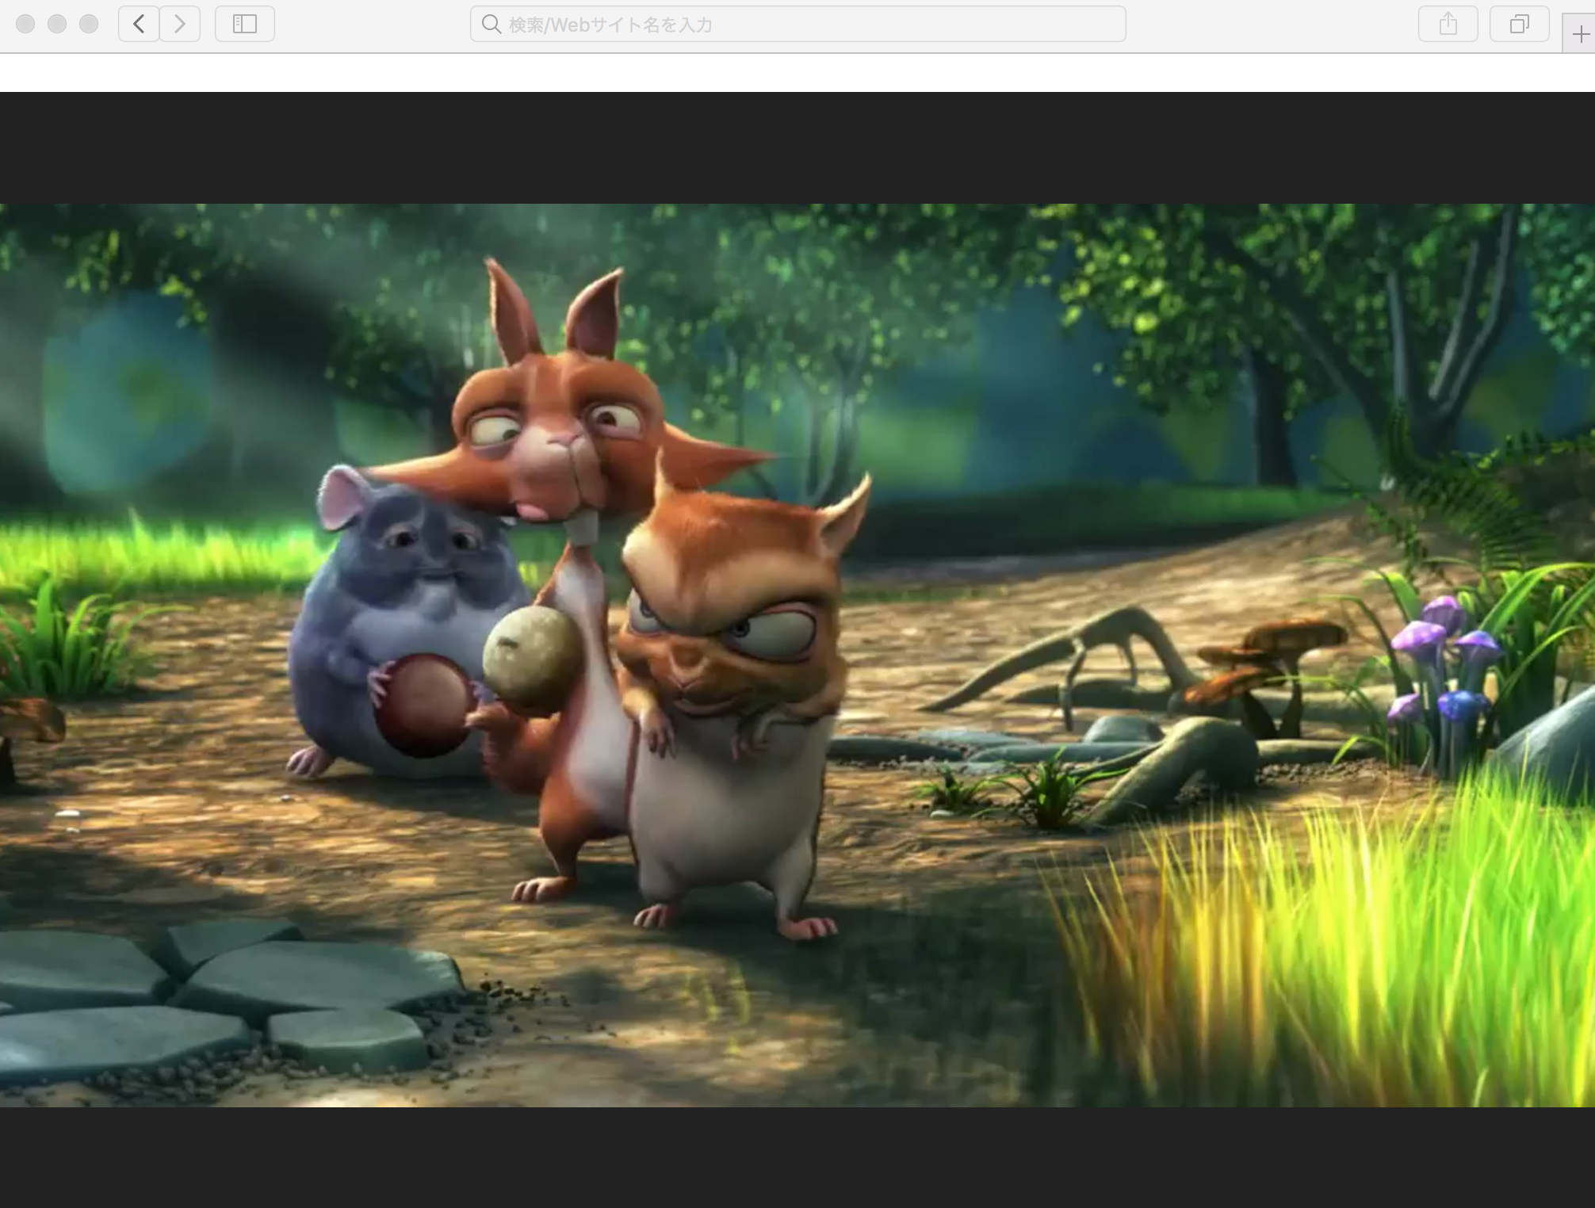The height and width of the screenshot is (1208, 1595).
Task: Show the Safari sidebar
Action: click(245, 24)
